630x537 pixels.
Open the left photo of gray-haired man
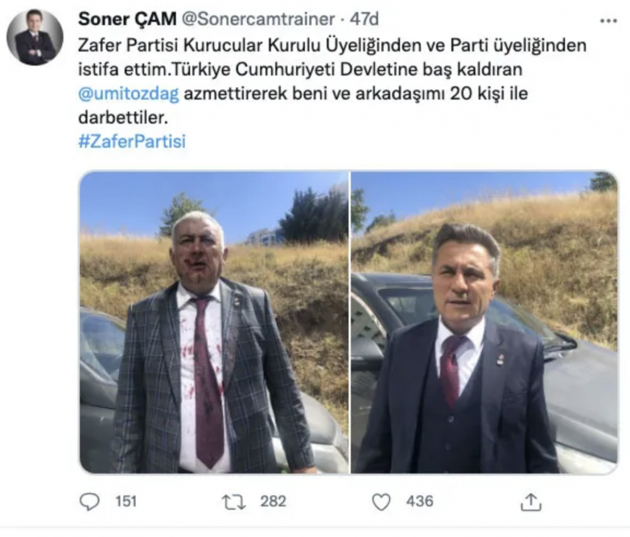tap(214, 322)
